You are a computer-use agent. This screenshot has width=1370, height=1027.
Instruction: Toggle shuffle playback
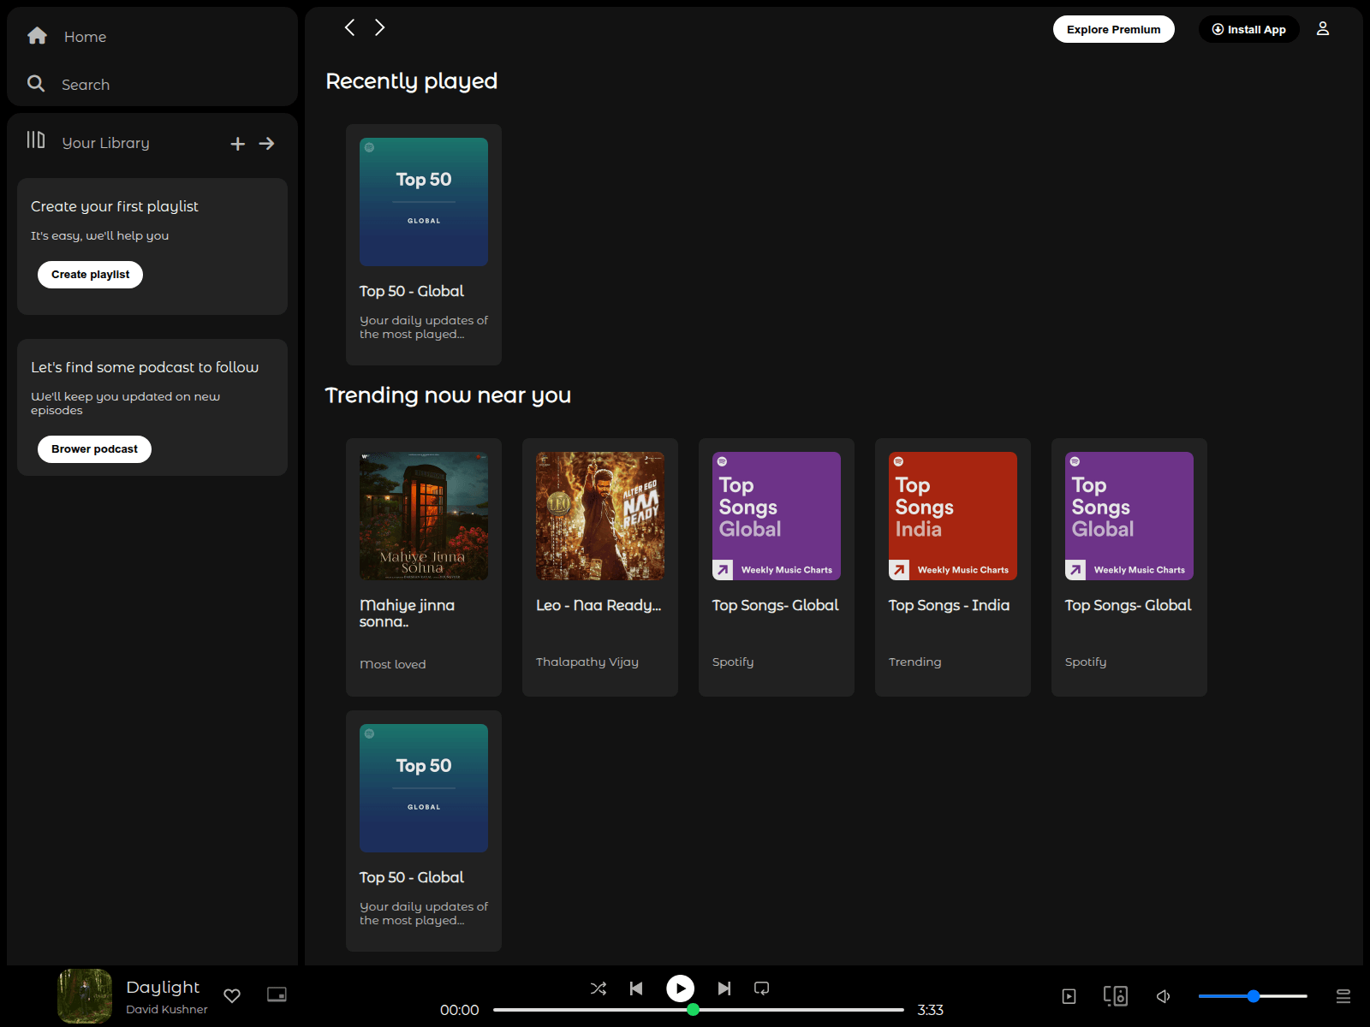coord(599,988)
